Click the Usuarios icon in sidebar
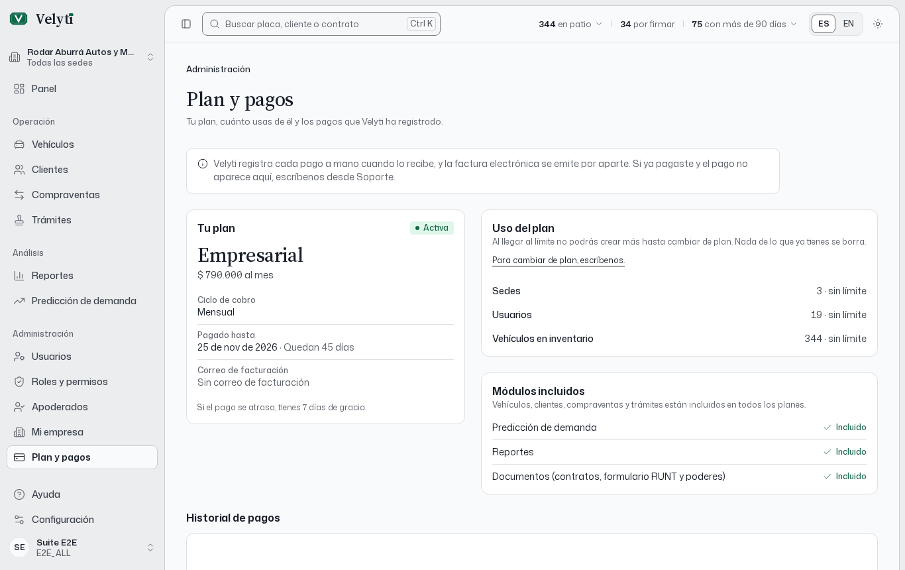 19,357
